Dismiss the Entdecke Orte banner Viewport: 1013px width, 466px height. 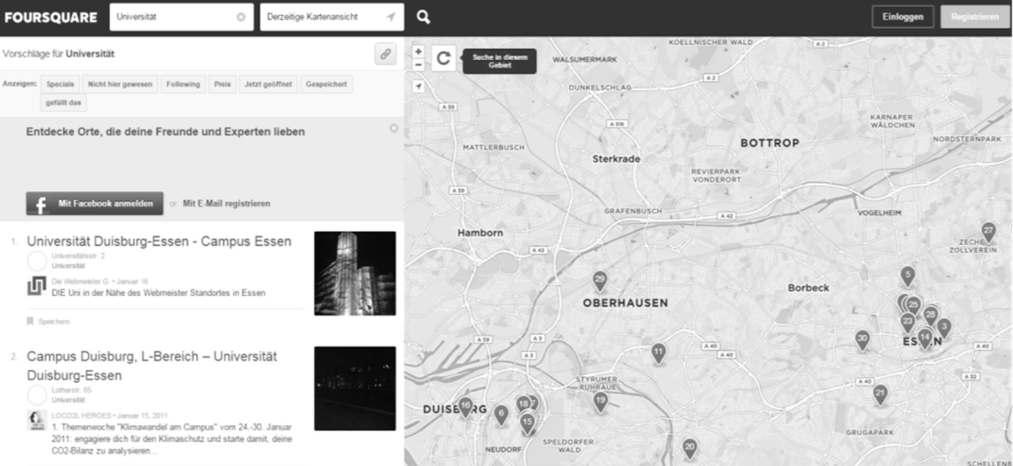coord(393,128)
